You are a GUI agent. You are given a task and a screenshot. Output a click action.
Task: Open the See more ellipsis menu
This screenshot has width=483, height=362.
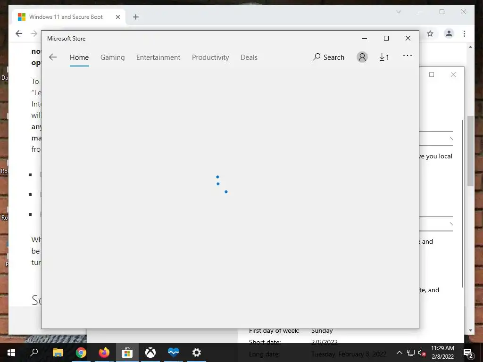pyautogui.click(x=408, y=56)
